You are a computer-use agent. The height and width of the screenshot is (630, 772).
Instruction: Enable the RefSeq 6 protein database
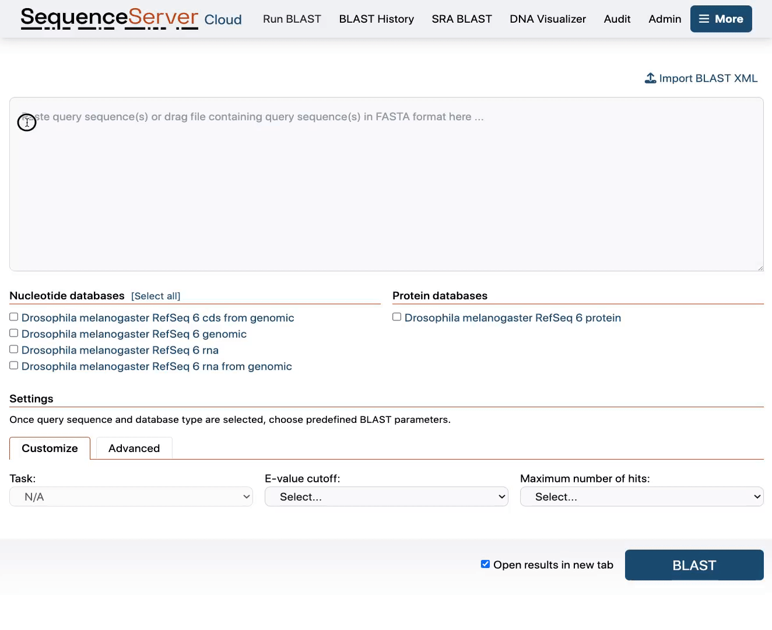(396, 316)
